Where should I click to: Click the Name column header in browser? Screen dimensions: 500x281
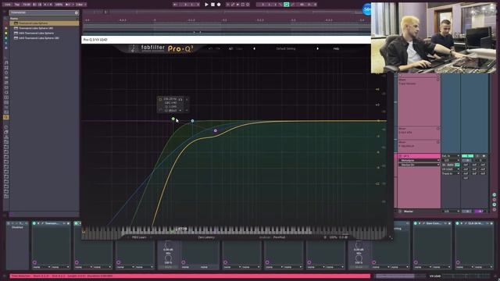pos(14,19)
